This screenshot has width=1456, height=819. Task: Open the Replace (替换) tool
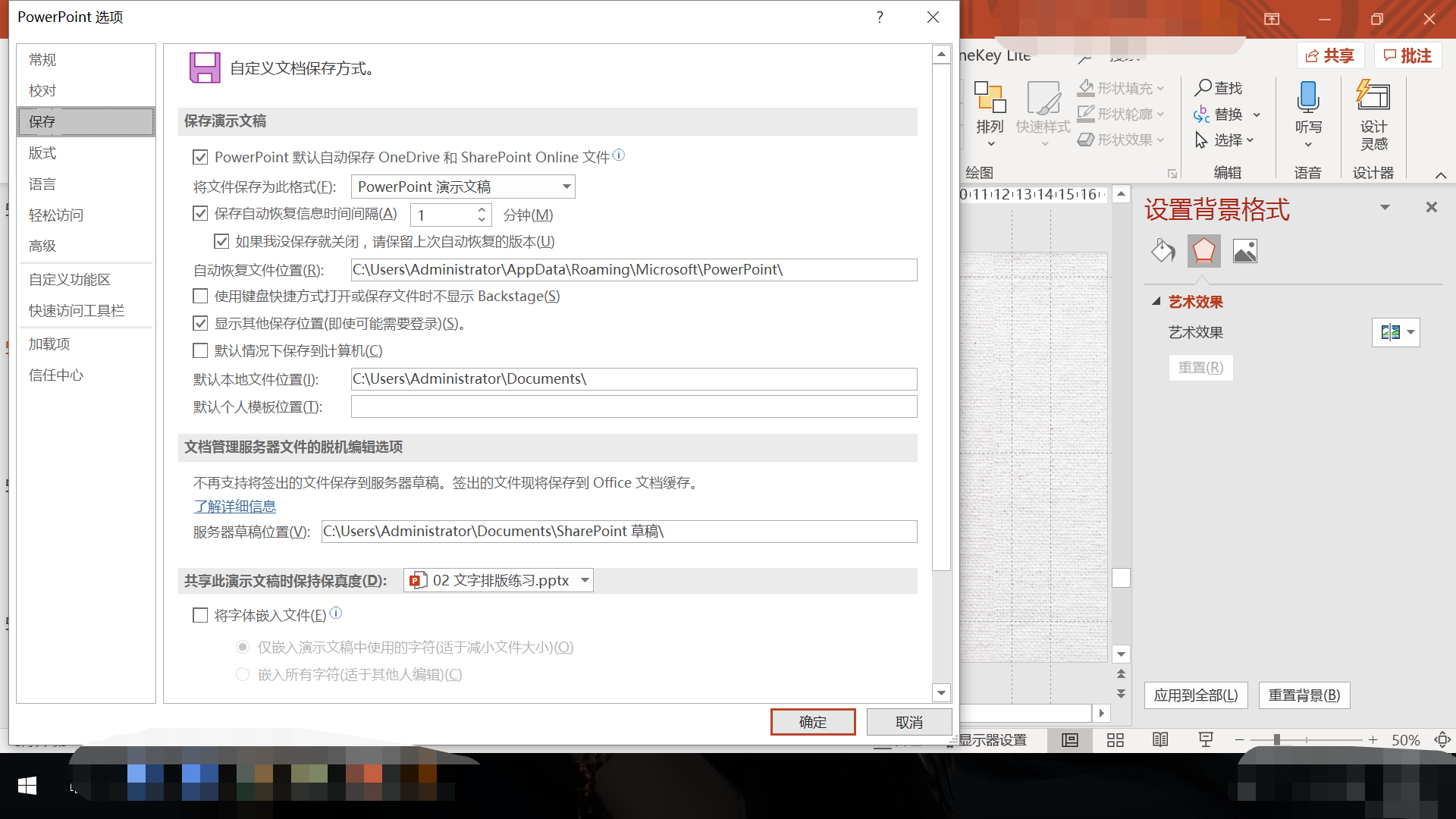(1219, 115)
